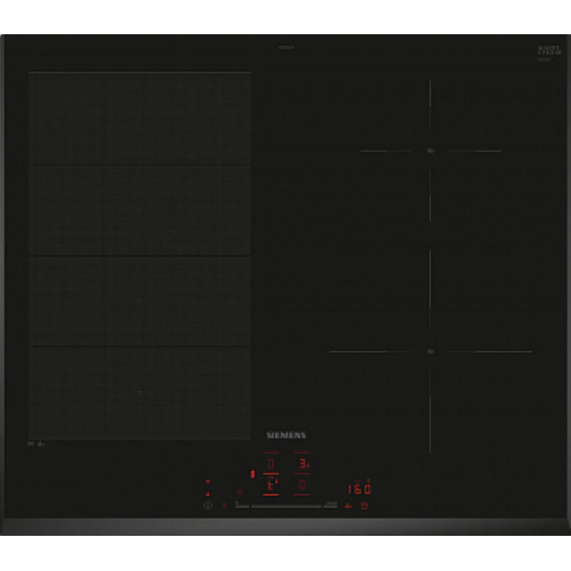
Task: Tap the red timer clock icon
Action: [363, 506]
